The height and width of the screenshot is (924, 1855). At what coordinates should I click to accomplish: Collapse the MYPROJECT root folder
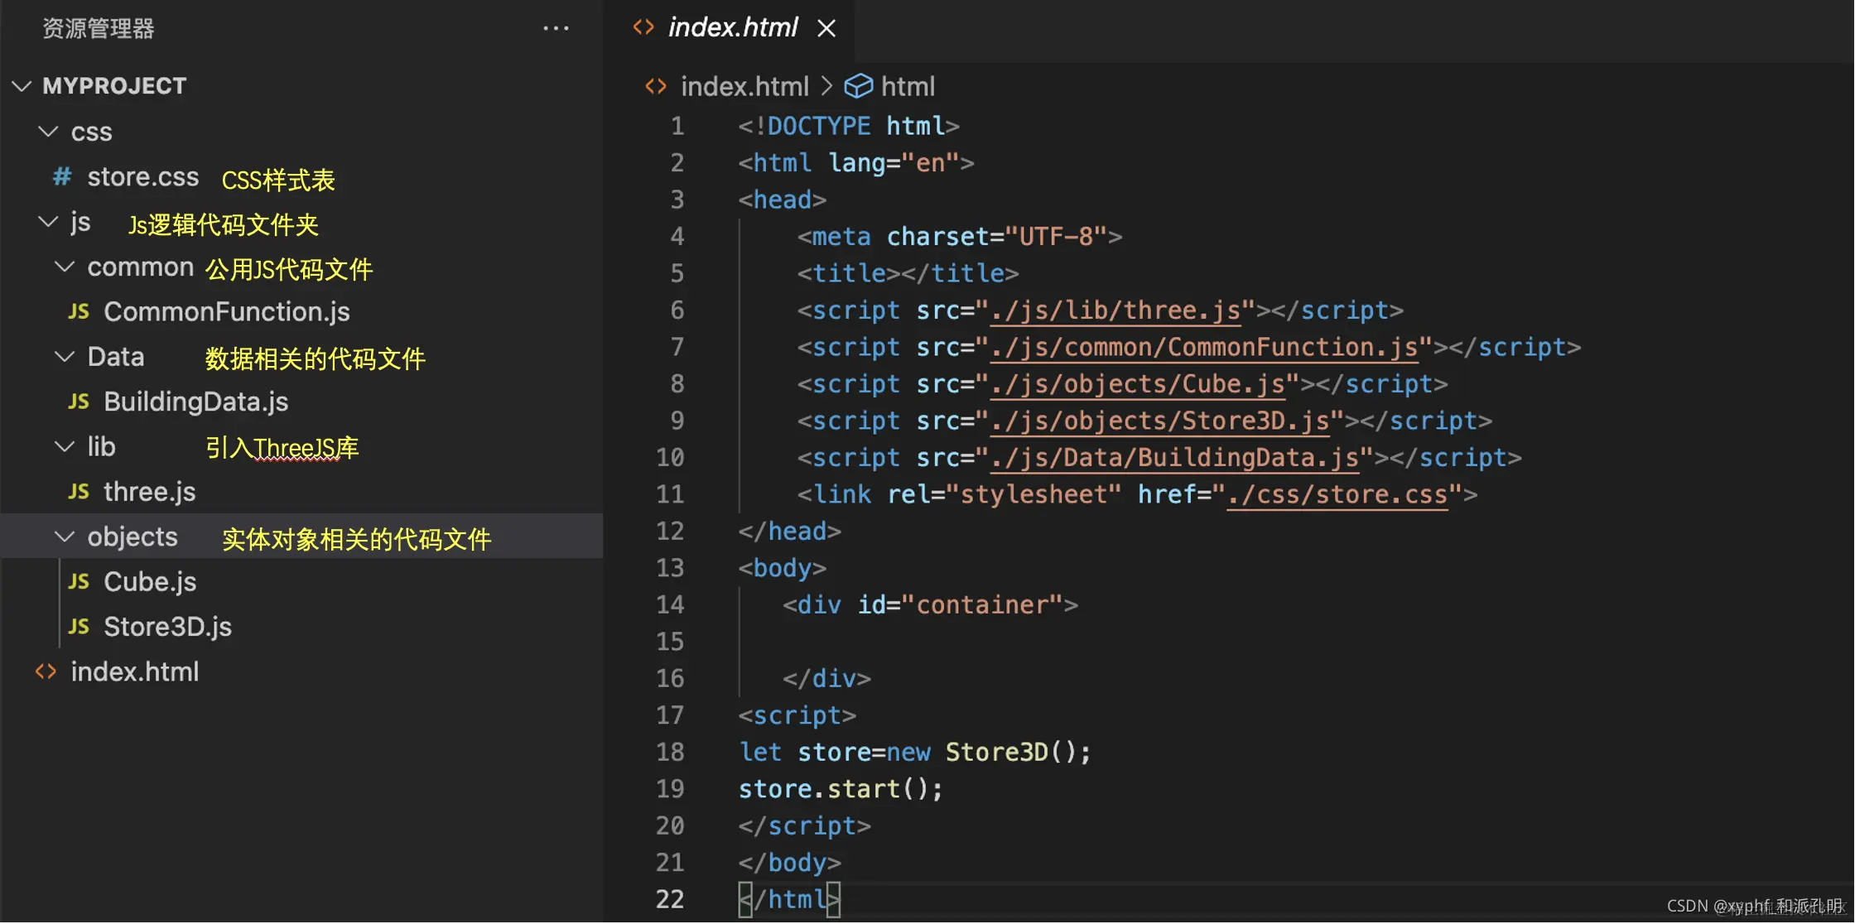click(22, 86)
